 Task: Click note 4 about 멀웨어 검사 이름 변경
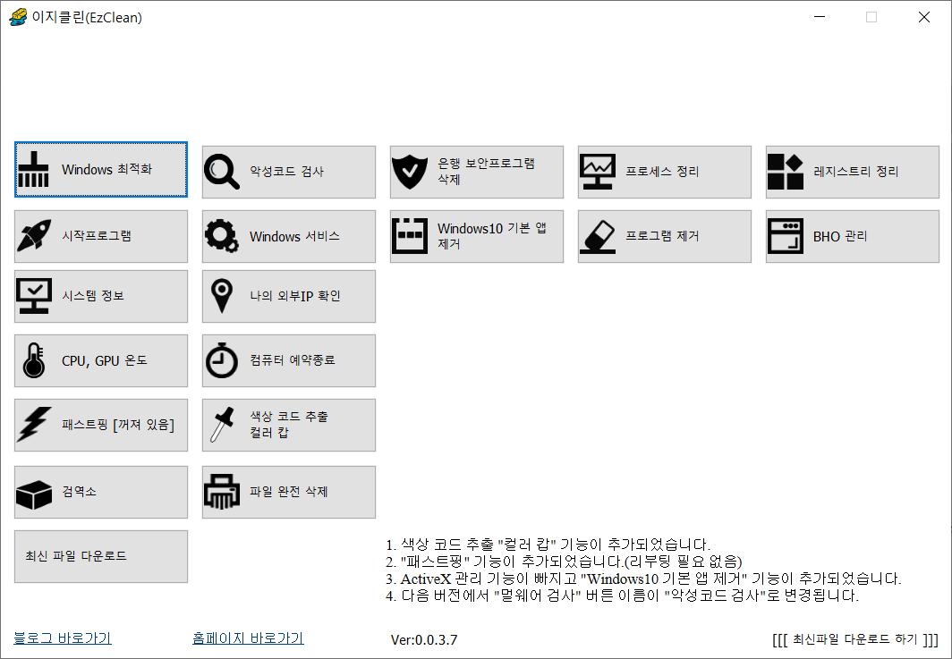623,596
